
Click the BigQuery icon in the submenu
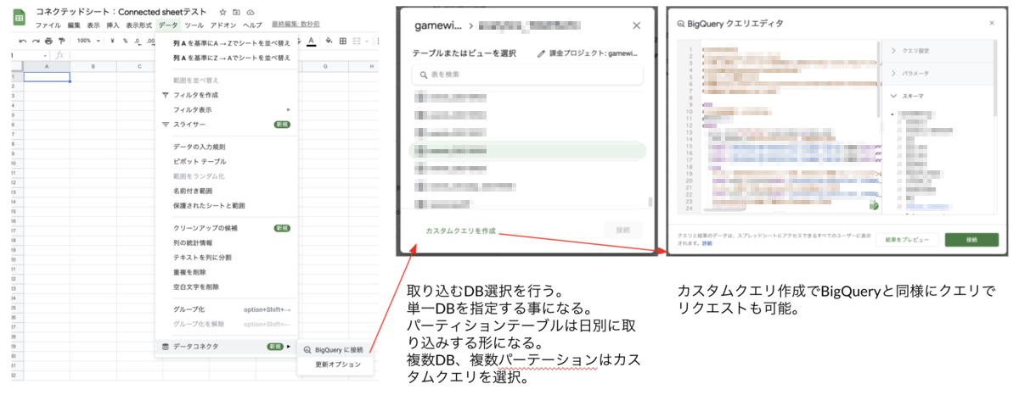tap(307, 349)
